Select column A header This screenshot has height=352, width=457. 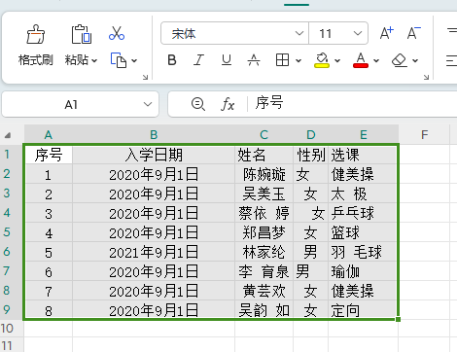pyautogui.click(x=49, y=135)
